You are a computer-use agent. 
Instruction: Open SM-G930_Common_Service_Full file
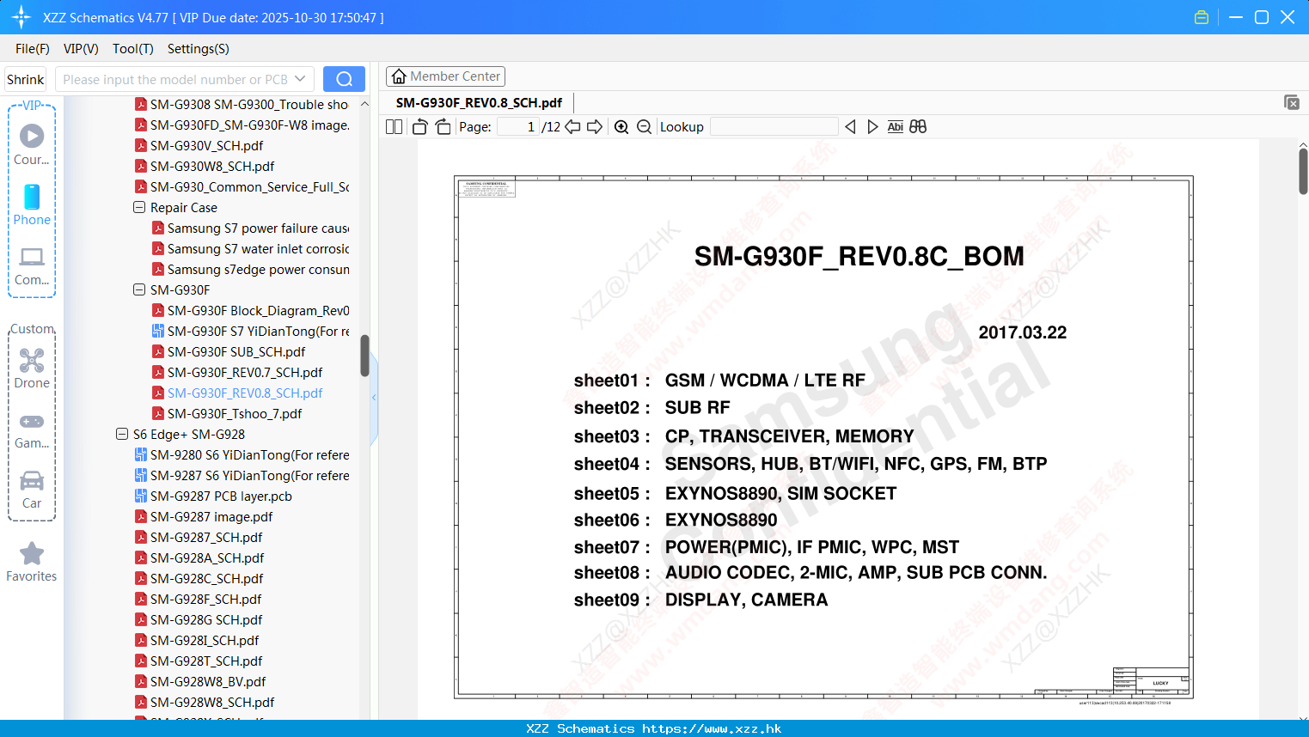242,187
